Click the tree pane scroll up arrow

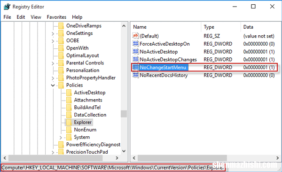click(x=124, y=26)
